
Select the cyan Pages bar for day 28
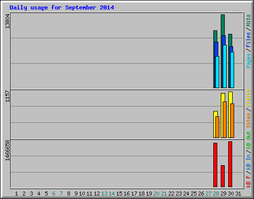point(217,72)
